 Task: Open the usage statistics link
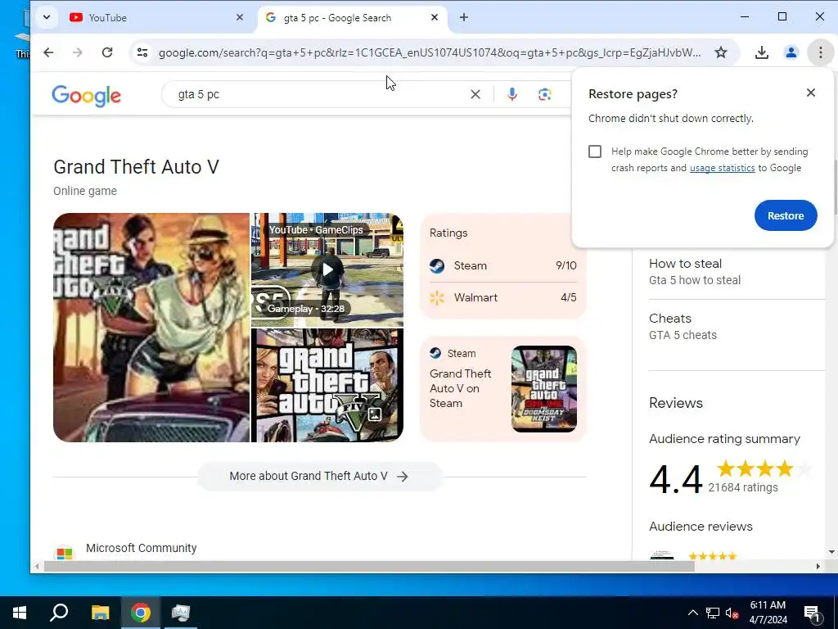tap(722, 168)
